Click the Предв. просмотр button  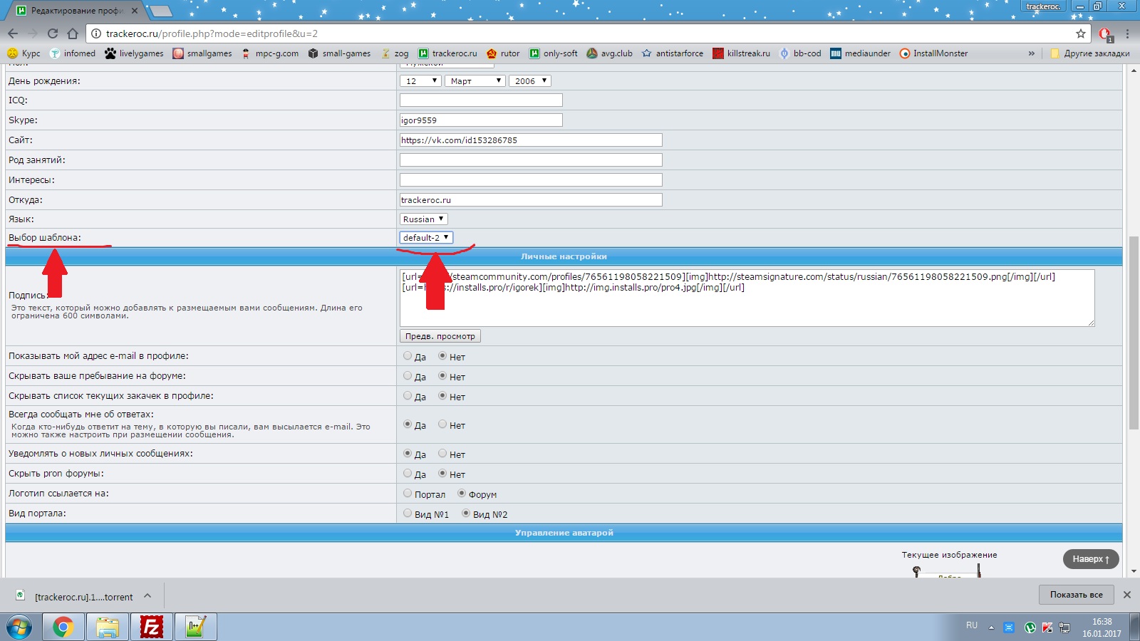coord(440,336)
